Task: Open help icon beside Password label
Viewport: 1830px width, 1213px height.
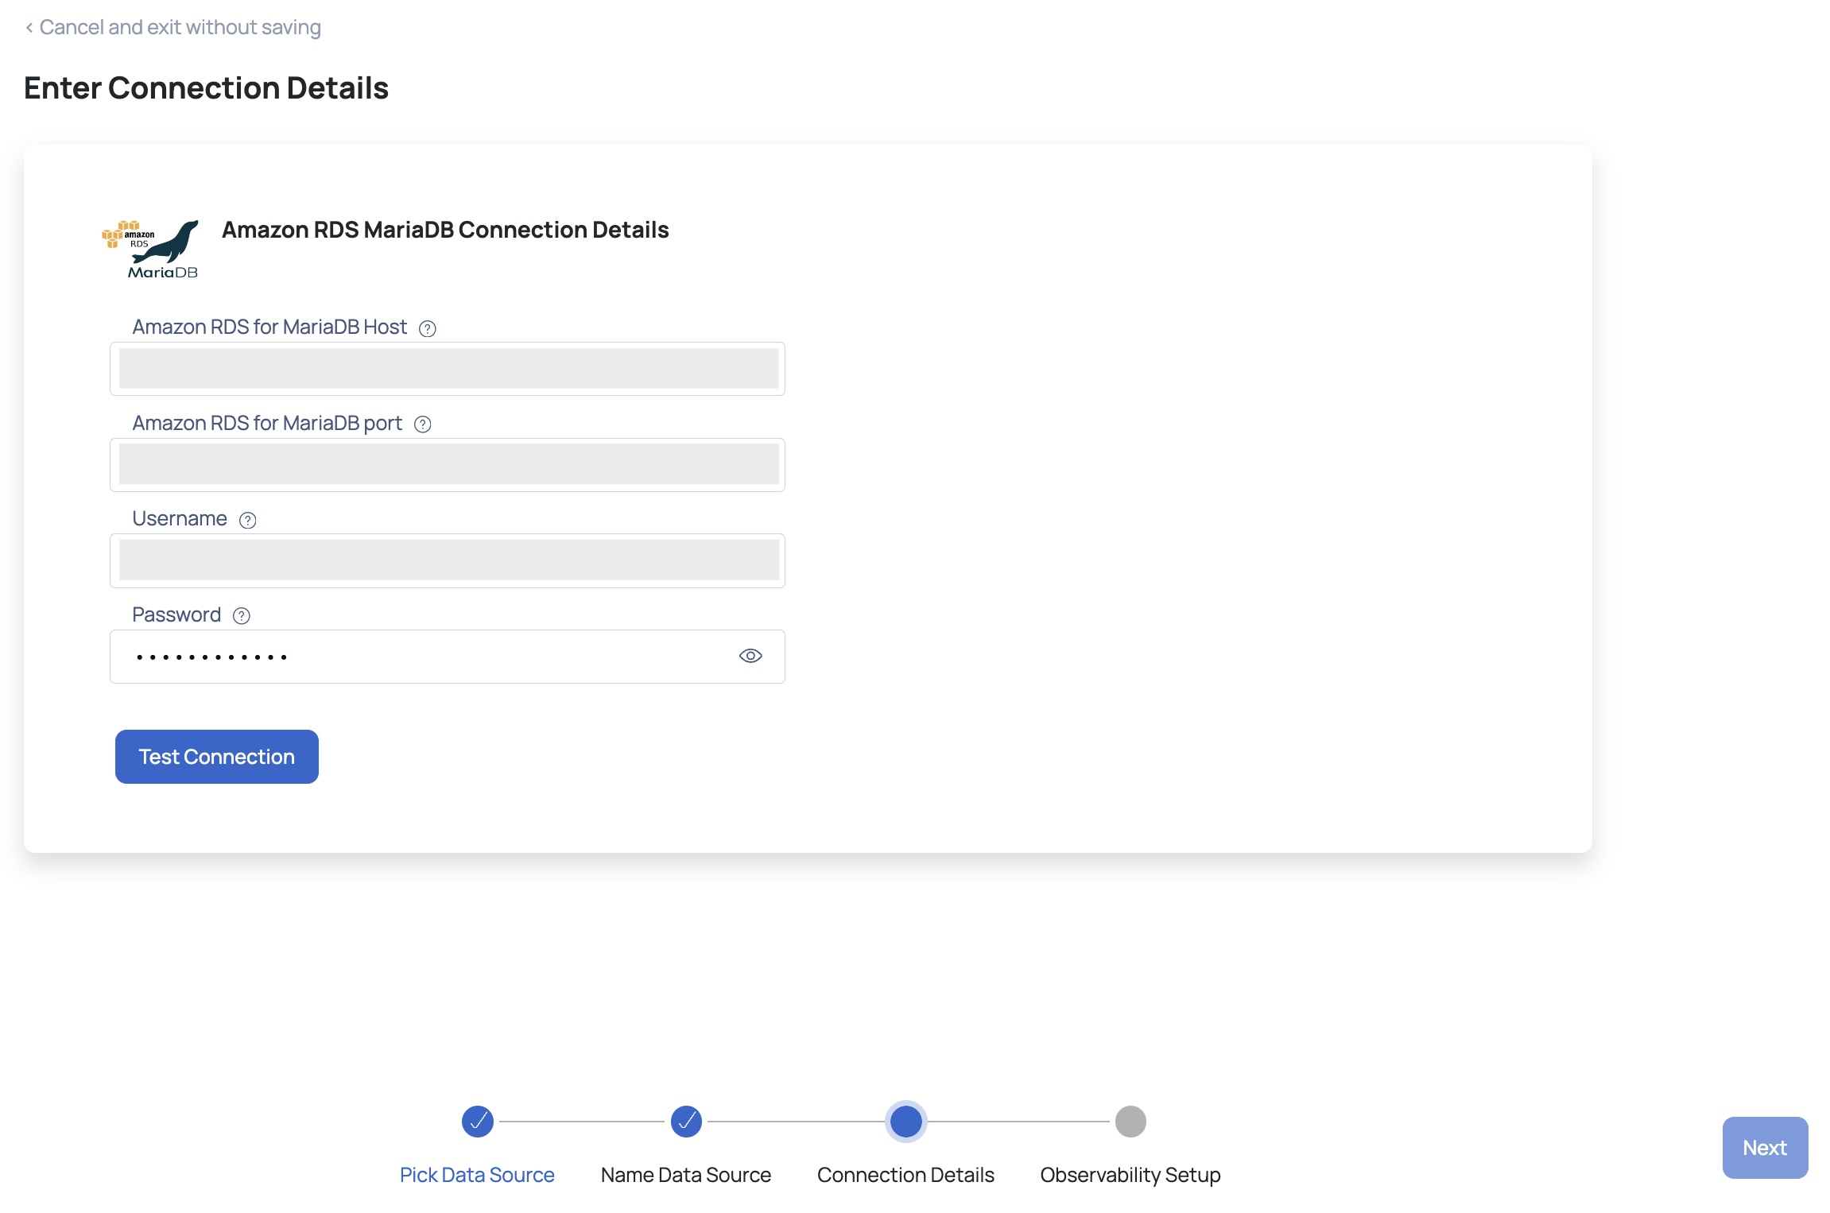Action: (242, 616)
